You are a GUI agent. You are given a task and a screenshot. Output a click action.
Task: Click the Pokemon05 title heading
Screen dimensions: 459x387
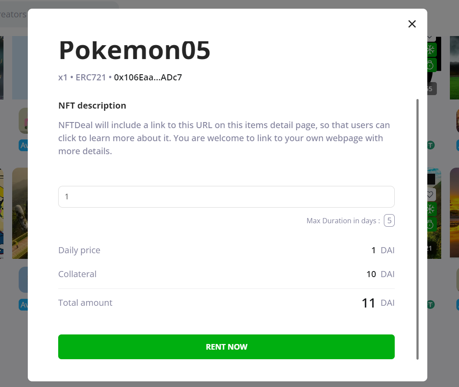[135, 50]
